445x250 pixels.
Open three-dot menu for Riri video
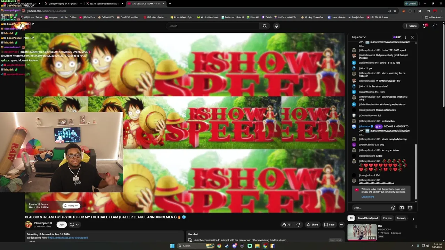click(416, 226)
